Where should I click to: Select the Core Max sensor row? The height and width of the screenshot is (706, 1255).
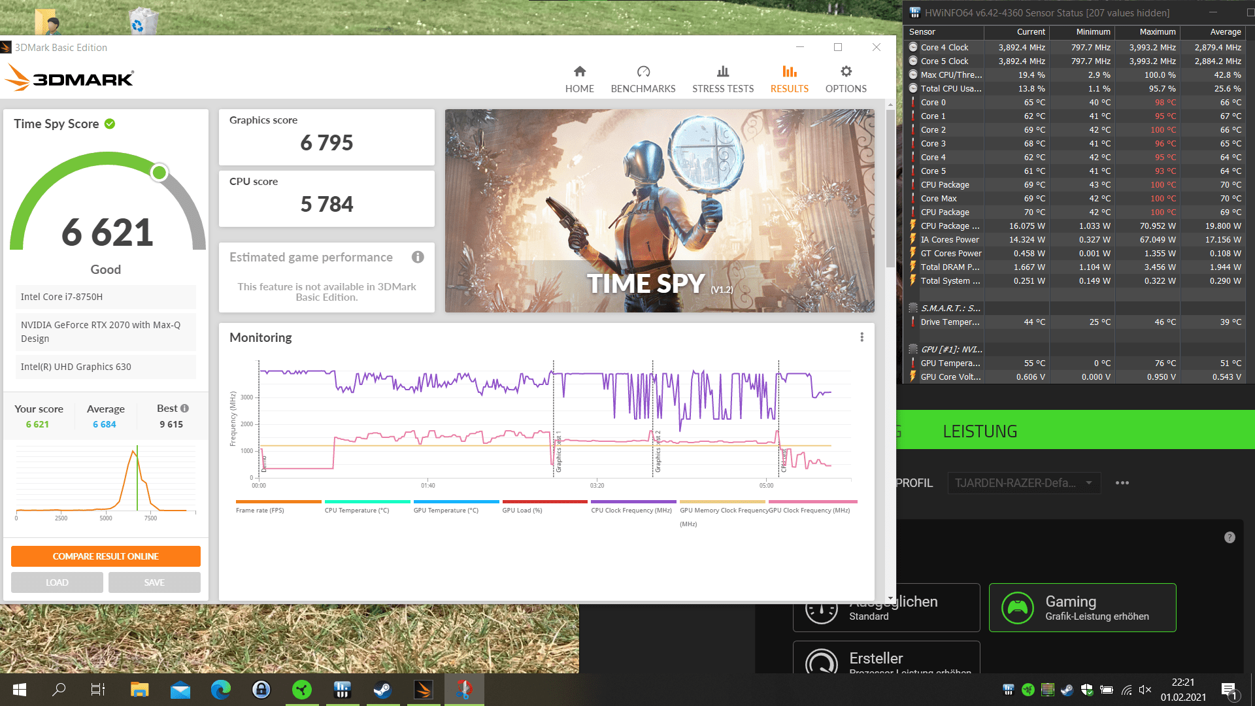point(1075,198)
